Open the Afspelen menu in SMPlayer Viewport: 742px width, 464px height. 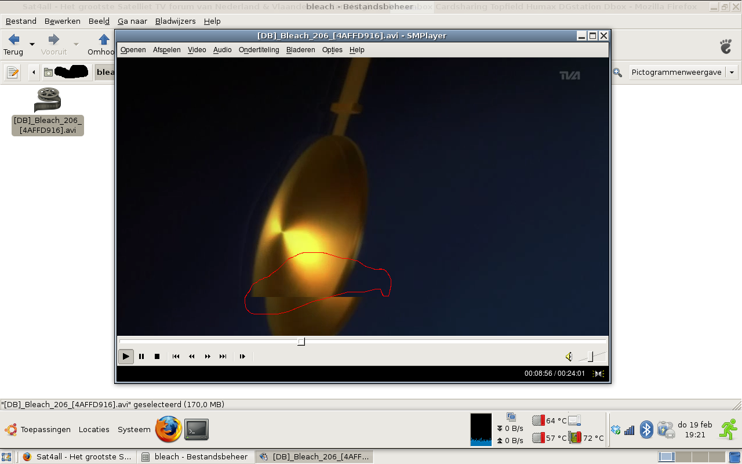click(167, 50)
